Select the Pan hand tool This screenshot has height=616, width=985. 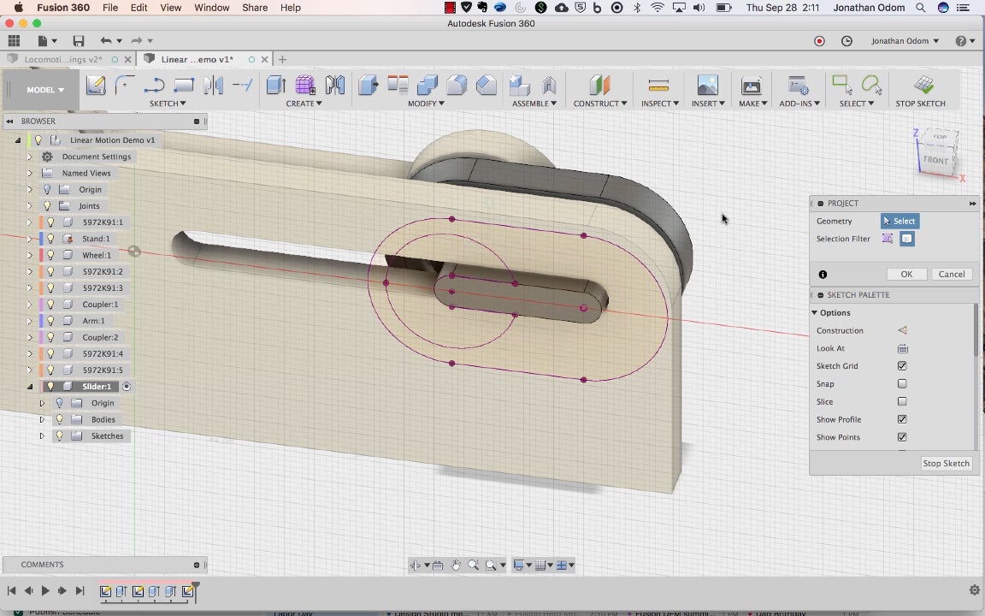point(456,566)
